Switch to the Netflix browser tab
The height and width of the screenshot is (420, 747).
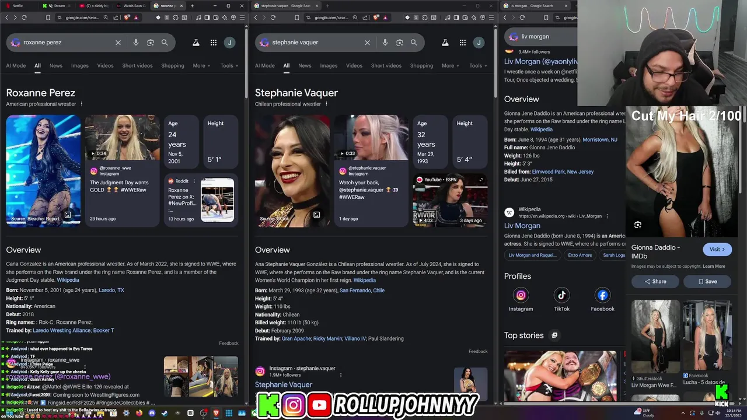[x=18, y=6]
